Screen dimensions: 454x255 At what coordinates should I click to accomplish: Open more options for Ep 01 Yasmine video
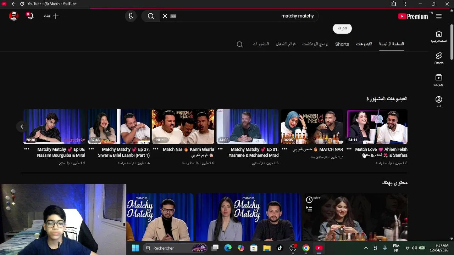tap(220, 149)
